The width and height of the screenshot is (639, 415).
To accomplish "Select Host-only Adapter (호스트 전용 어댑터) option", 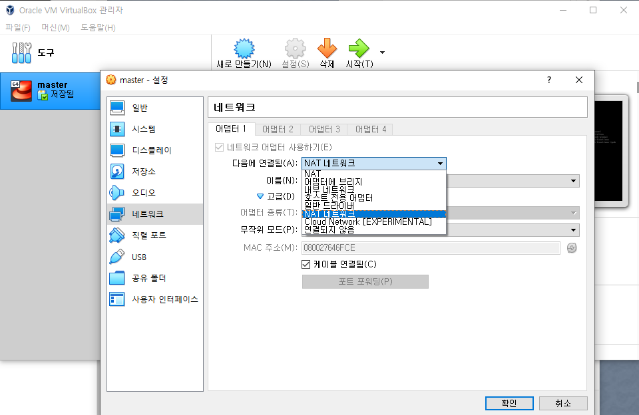I will (x=373, y=198).
